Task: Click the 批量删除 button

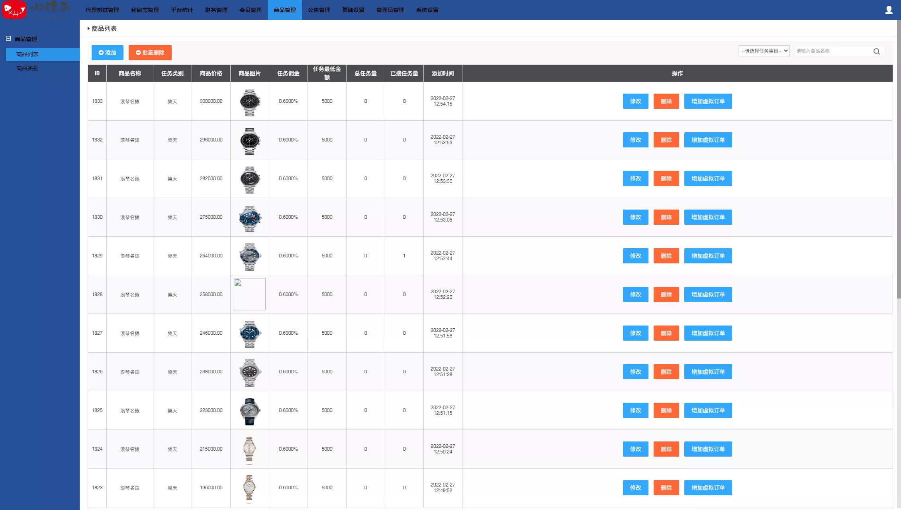Action: (150, 53)
